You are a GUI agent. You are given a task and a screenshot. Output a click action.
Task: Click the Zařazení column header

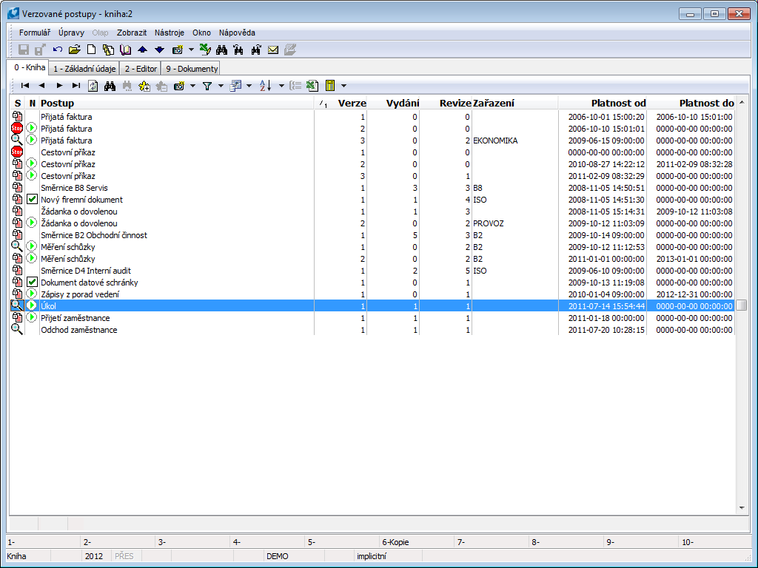click(494, 103)
